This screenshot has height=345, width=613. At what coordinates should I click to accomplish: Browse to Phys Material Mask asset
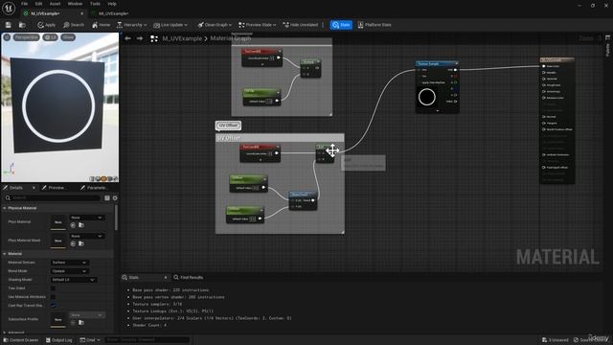[x=81, y=243]
